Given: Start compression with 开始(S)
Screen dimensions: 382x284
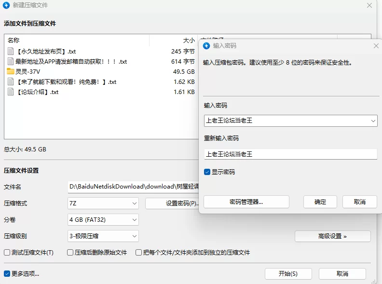Looking at the screenshot, I should point(288,274).
